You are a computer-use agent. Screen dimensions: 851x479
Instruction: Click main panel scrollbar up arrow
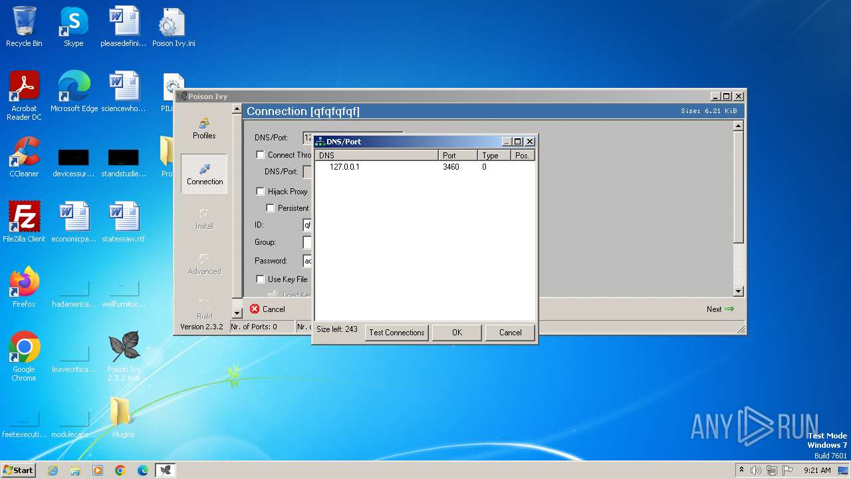click(738, 126)
